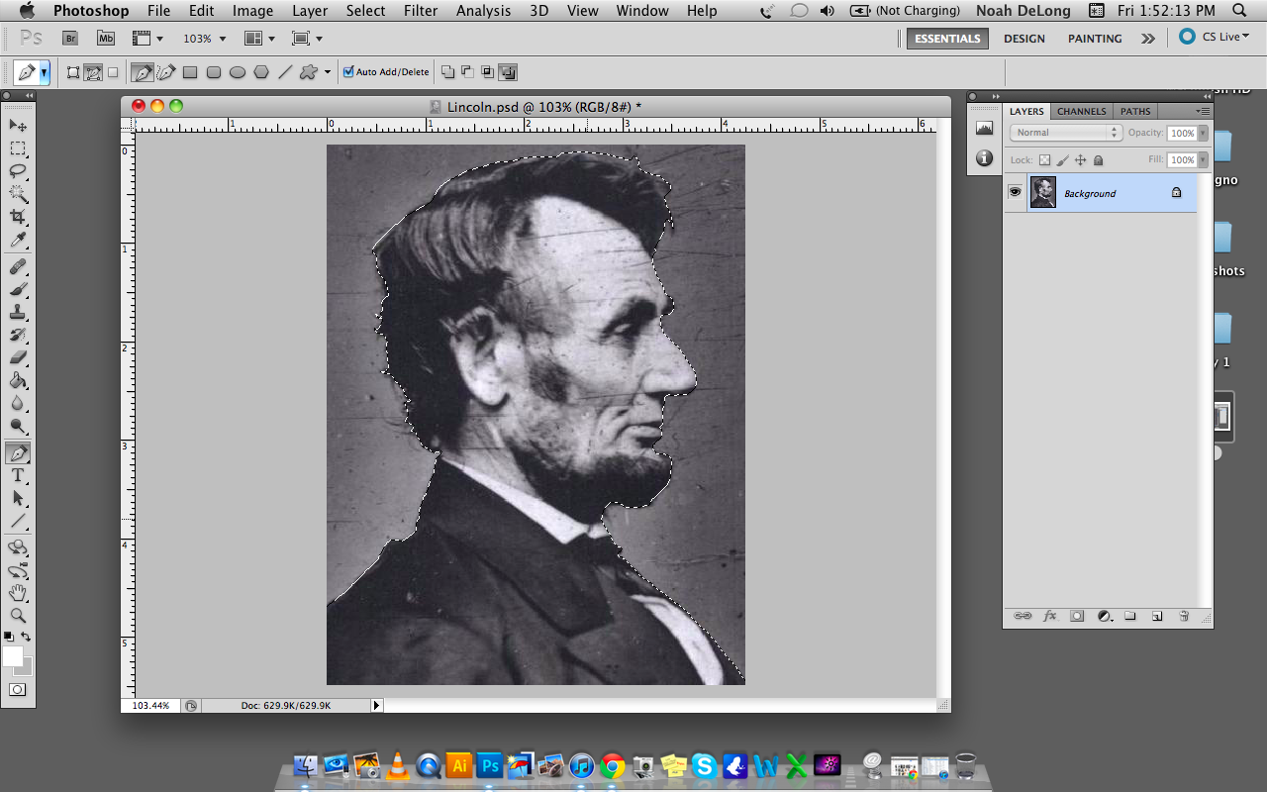Select the Healing Brush tool
Image resolution: width=1267 pixels, height=792 pixels.
point(18,267)
